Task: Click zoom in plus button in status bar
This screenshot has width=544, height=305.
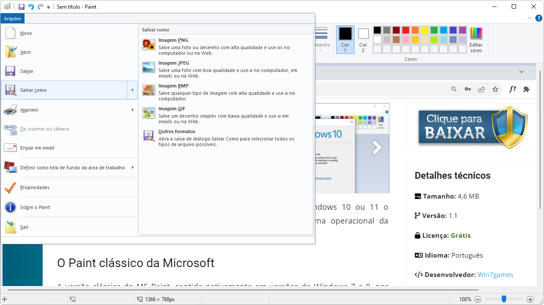Action: 530,299
